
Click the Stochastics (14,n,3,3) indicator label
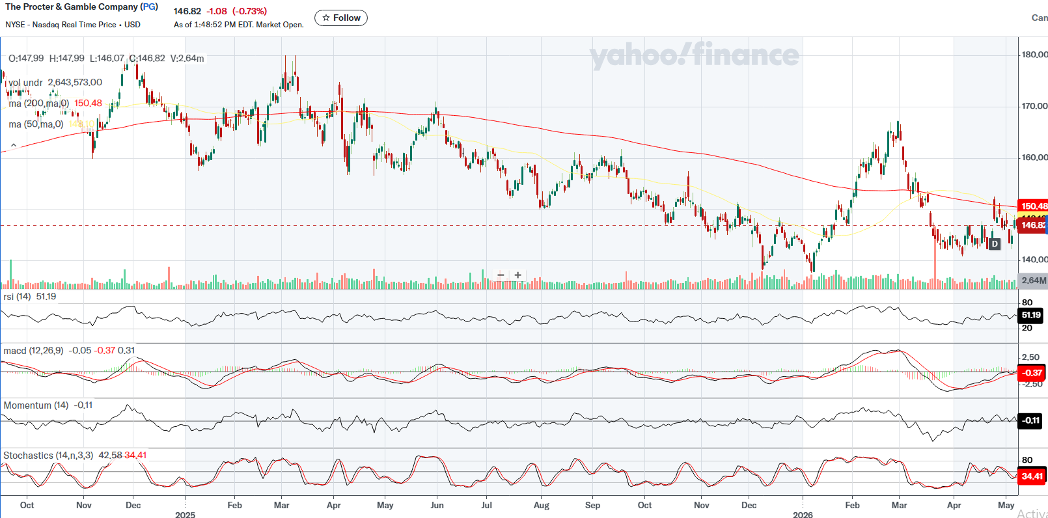48,456
